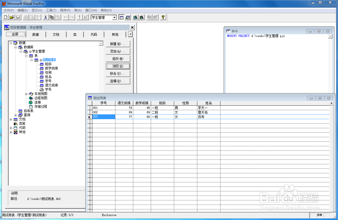Click the 添加(A)... button

(x=118, y=51)
